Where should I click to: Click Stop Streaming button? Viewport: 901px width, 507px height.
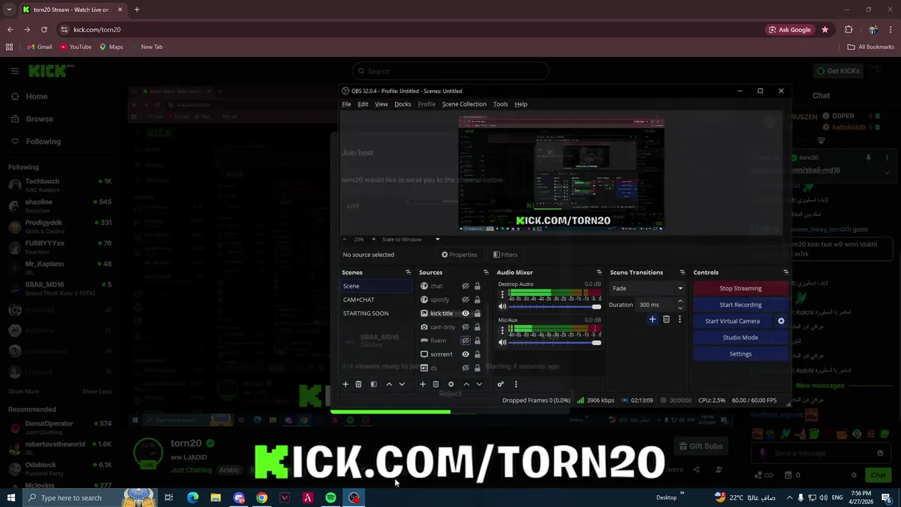click(x=741, y=289)
